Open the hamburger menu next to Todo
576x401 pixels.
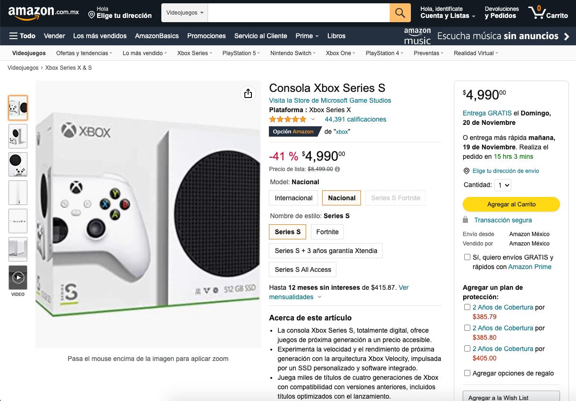pos(14,36)
